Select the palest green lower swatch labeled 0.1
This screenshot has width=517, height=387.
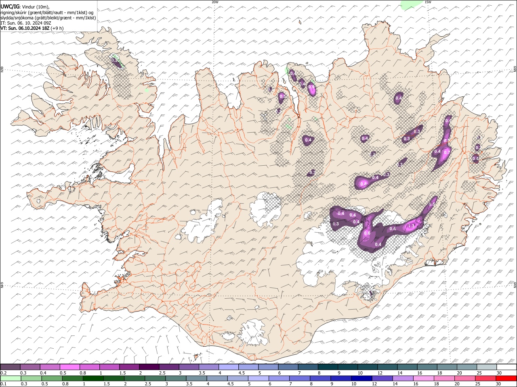[11, 378]
